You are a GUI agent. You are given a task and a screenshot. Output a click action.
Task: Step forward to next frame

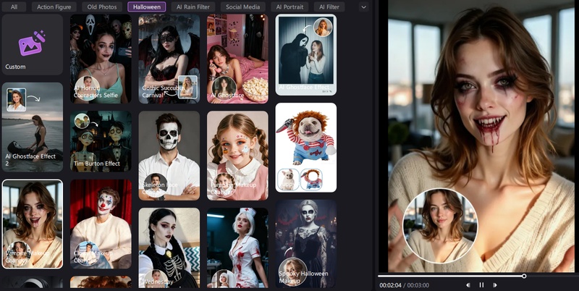click(x=495, y=285)
